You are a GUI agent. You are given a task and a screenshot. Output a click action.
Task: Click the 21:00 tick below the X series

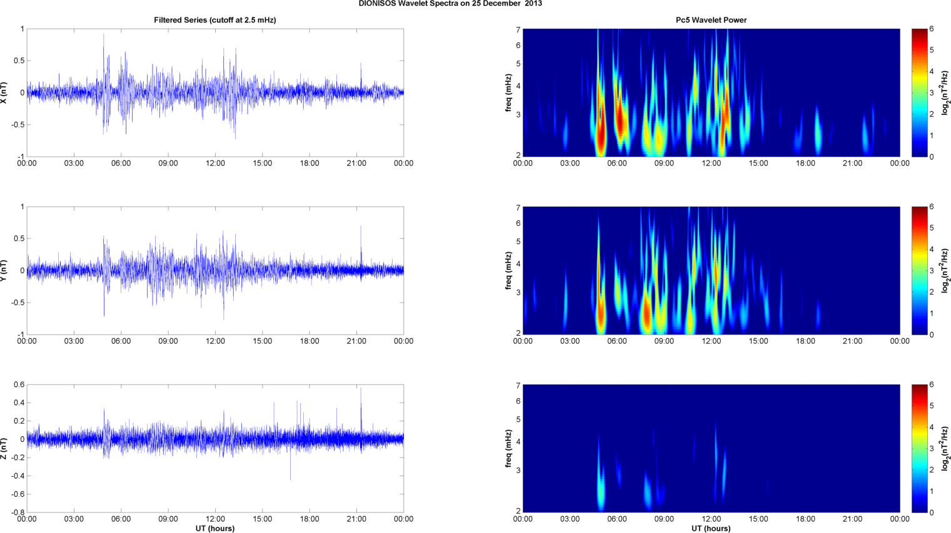[x=356, y=164]
